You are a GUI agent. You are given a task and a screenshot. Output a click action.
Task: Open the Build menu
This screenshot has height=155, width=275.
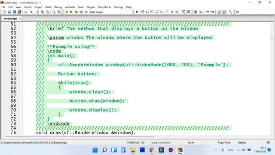49,7
